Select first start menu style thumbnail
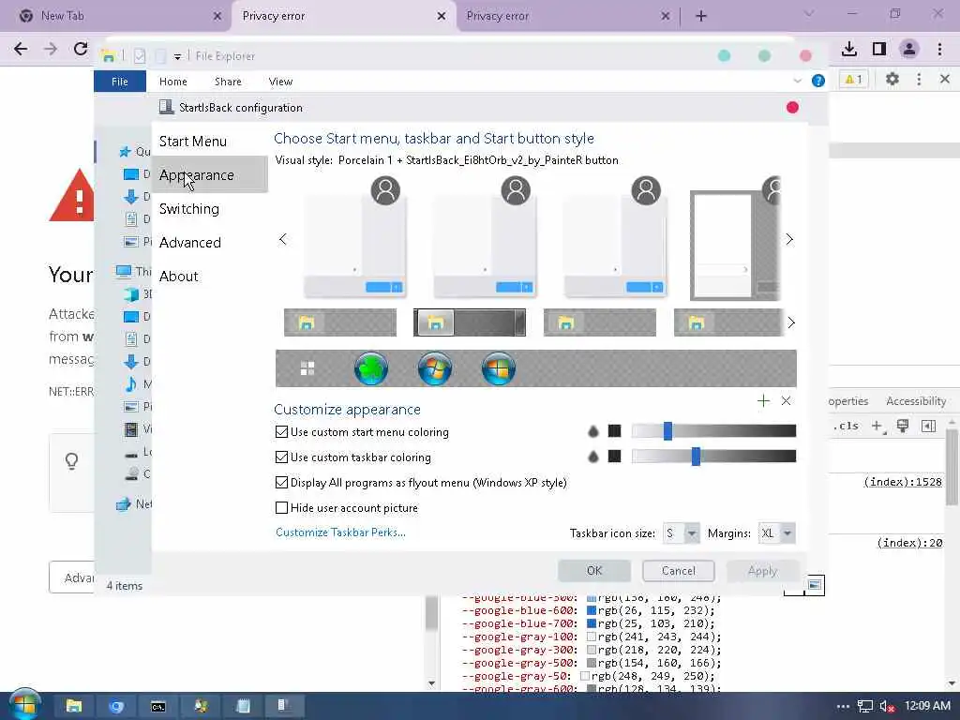Image resolution: width=960 pixels, height=720 pixels. point(355,239)
